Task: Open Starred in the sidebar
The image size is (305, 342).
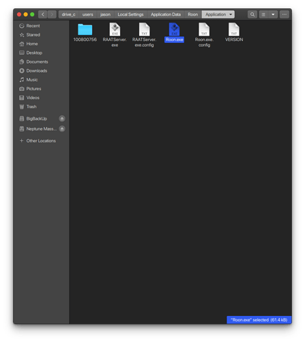Action: 41,35
